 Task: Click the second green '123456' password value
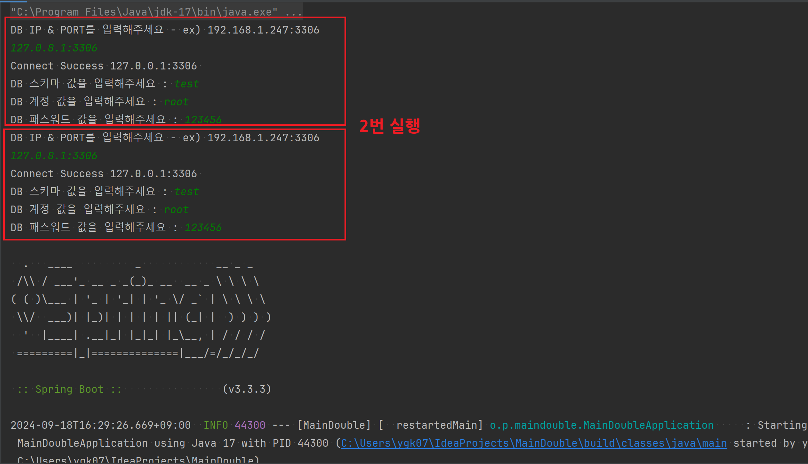(203, 228)
